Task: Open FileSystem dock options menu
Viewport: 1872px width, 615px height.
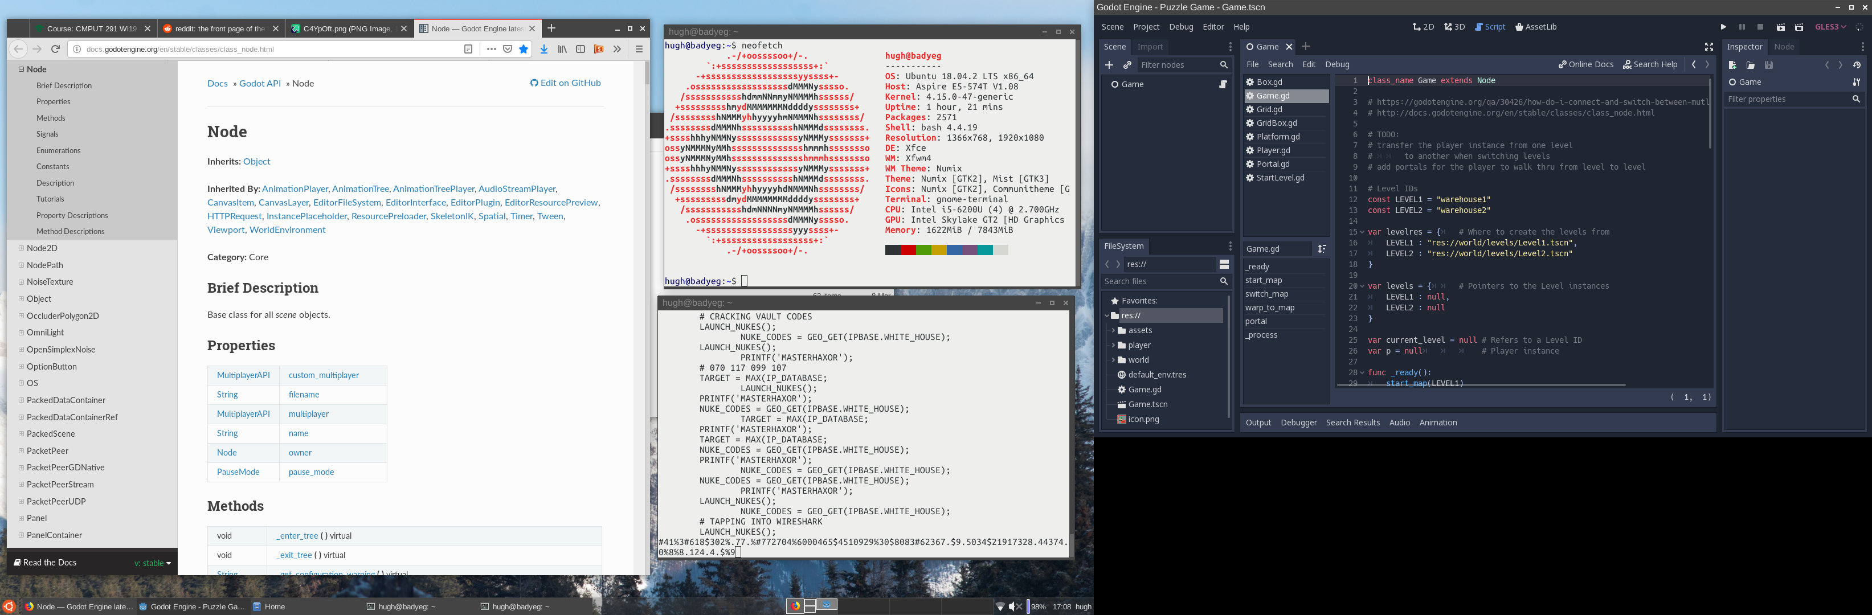Action: pyautogui.click(x=1229, y=246)
